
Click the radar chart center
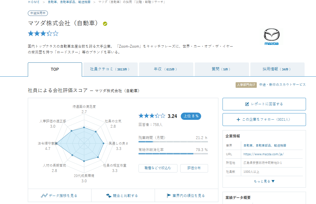tap(84, 144)
